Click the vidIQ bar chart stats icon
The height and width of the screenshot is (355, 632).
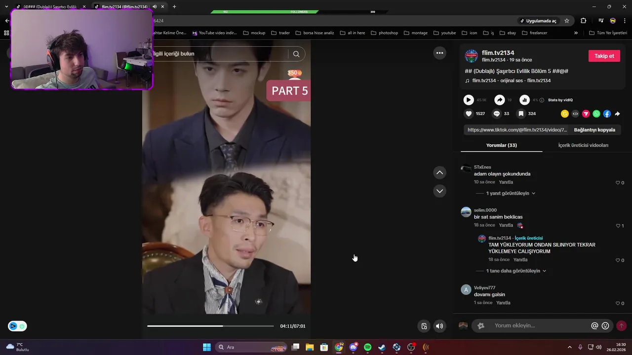click(x=525, y=100)
